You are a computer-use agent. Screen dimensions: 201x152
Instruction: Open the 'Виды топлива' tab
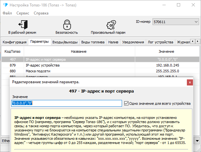[93, 42]
